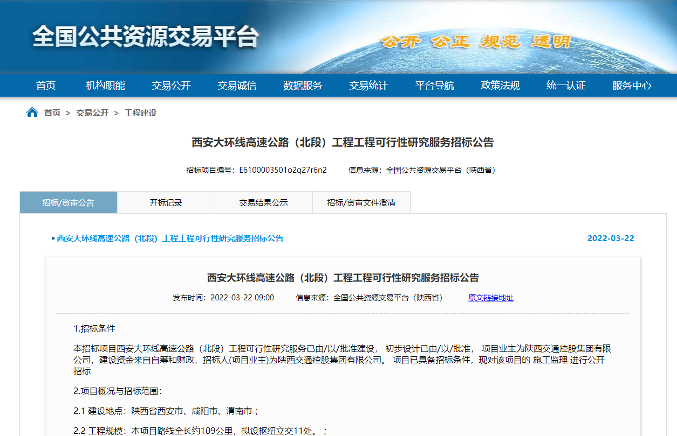Open 交易诚信 in the navigation bar
Screen dimensions: 677x436
[237, 86]
